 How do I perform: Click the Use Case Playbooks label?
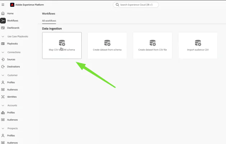pyautogui.click(x=18, y=36)
